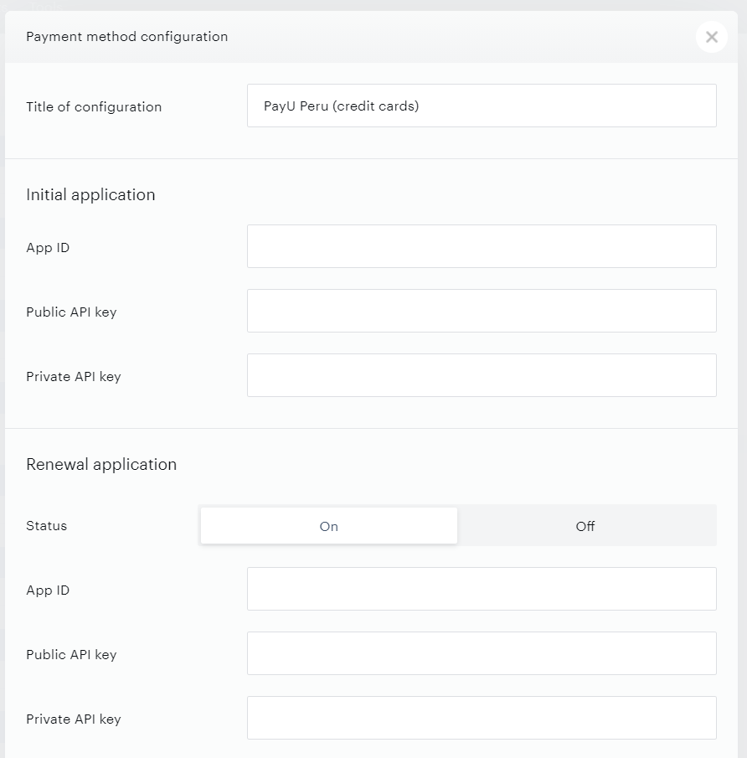Click the Status label
747x758 pixels.
click(46, 526)
